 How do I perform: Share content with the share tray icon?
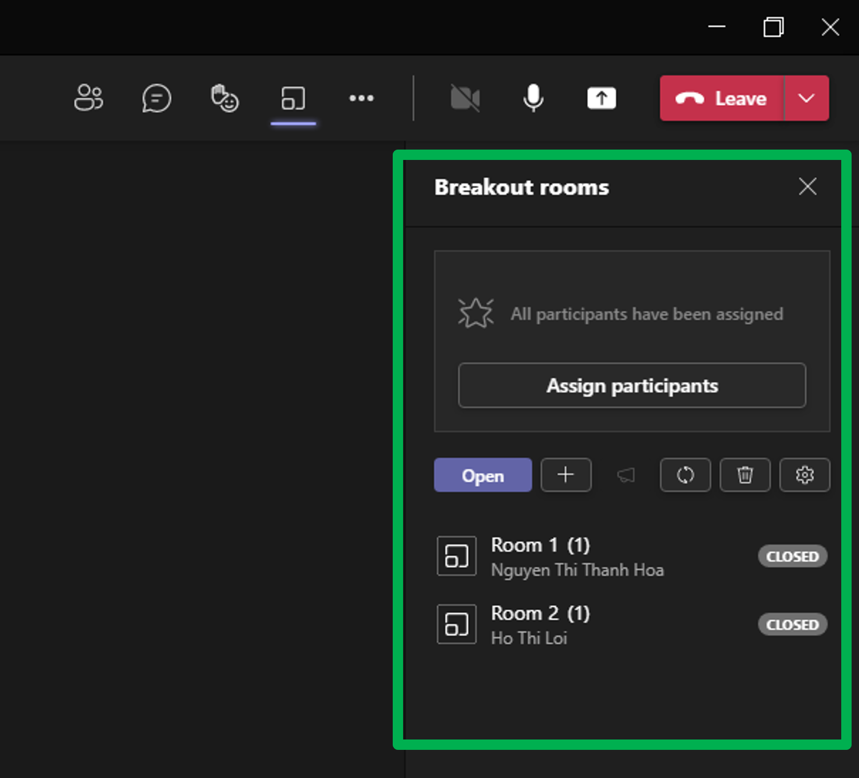(601, 98)
